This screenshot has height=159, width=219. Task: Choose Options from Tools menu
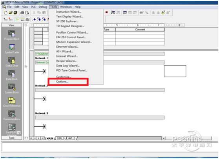[x=76, y=82]
